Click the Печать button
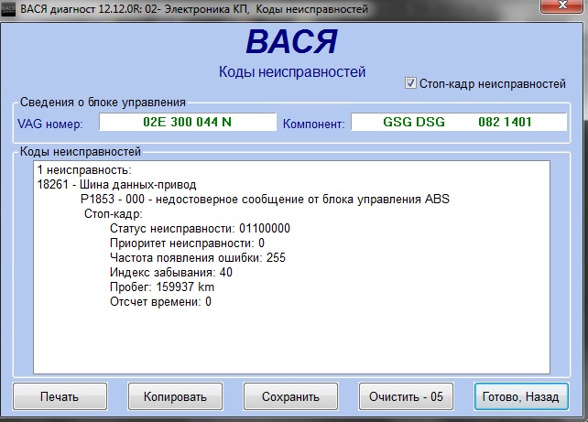The height and width of the screenshot is (422, 588). click(60, 396)
